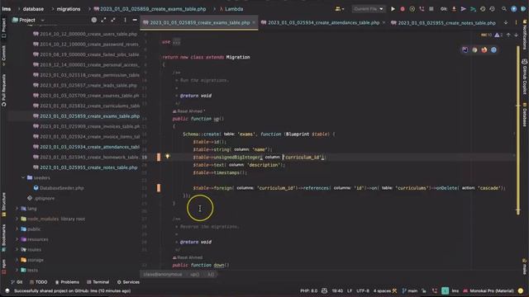Click the editor vertical scrollbar
Image resolution: width=529 pixels, height=297 pixels.
coord(518,130)
